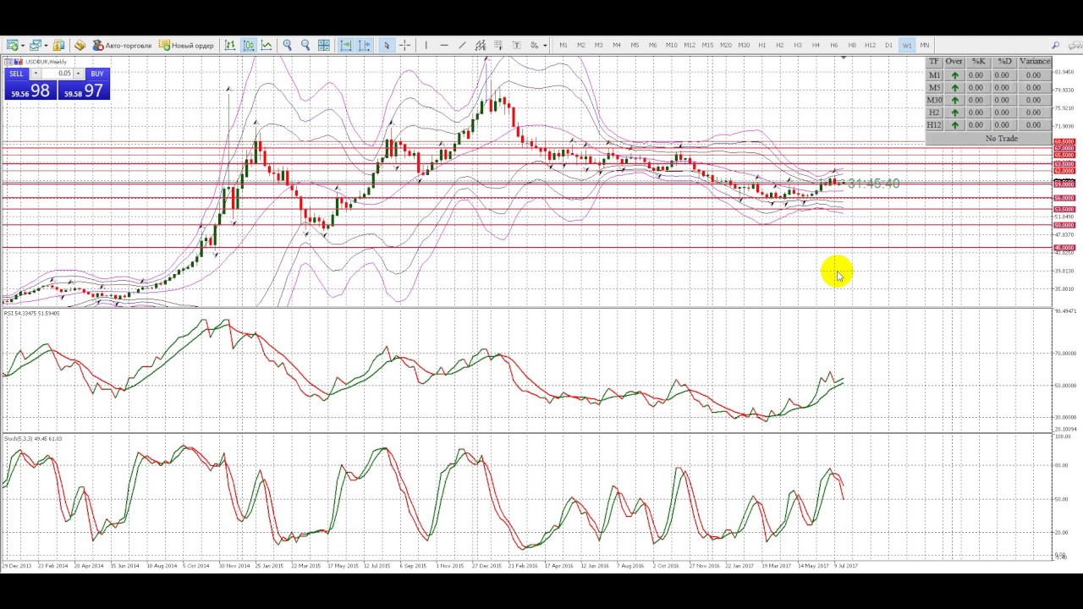Click the 68.5000 red price level label
Image resolution: width=1083 pixels, height=609 pixels.
pos(1064,141)
